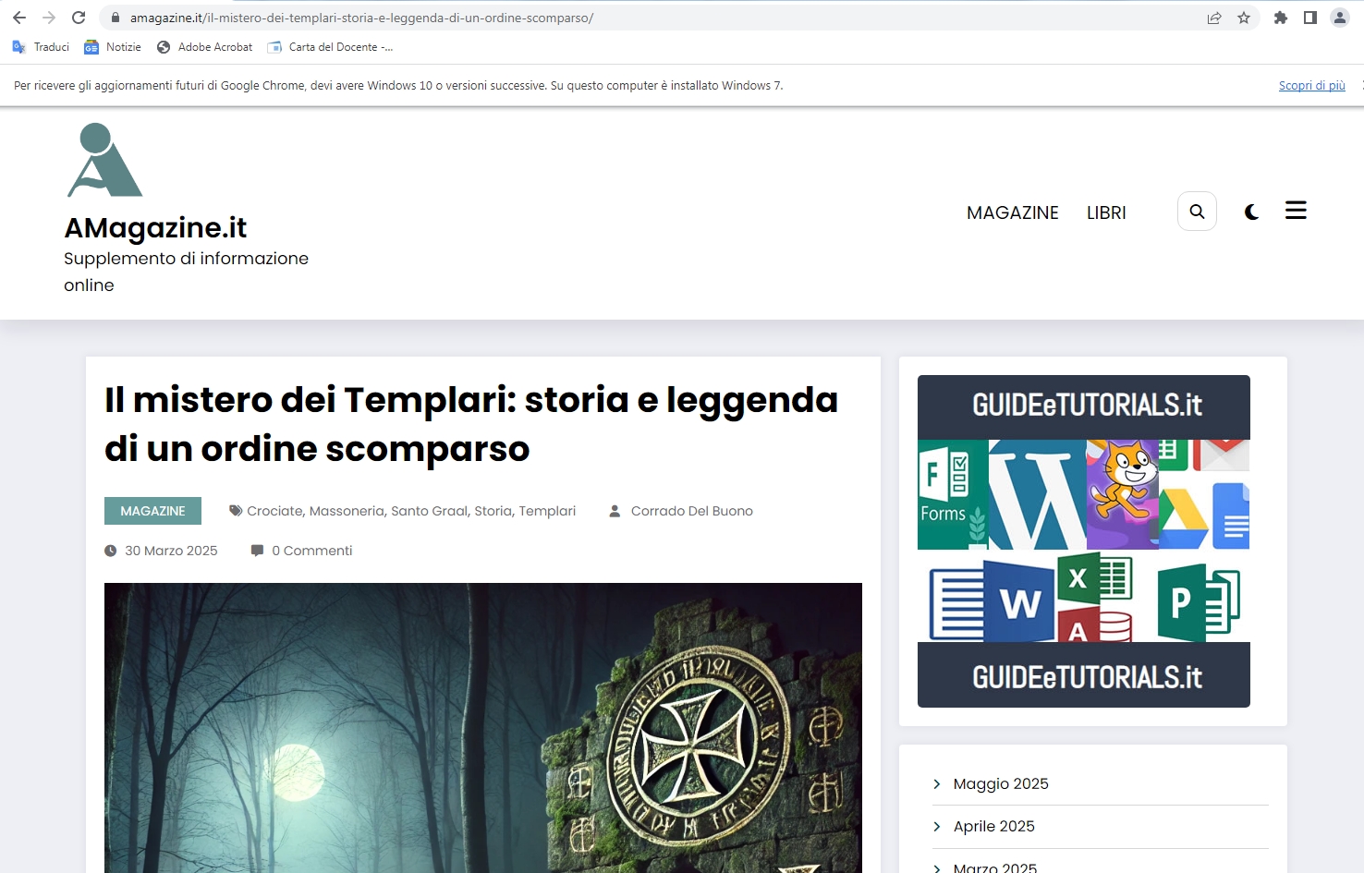The width and height of the screenshot is (1364, 873).
Task: Click the browser back arrow
Action: pyautogui.click(x=19, y=18)
